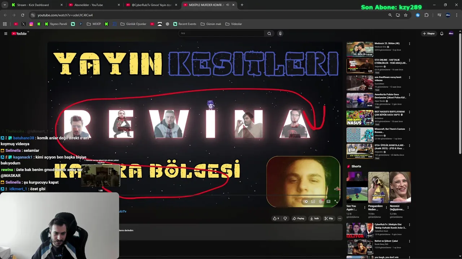Open the game controller bookmark icon

(x=160, y=24)
